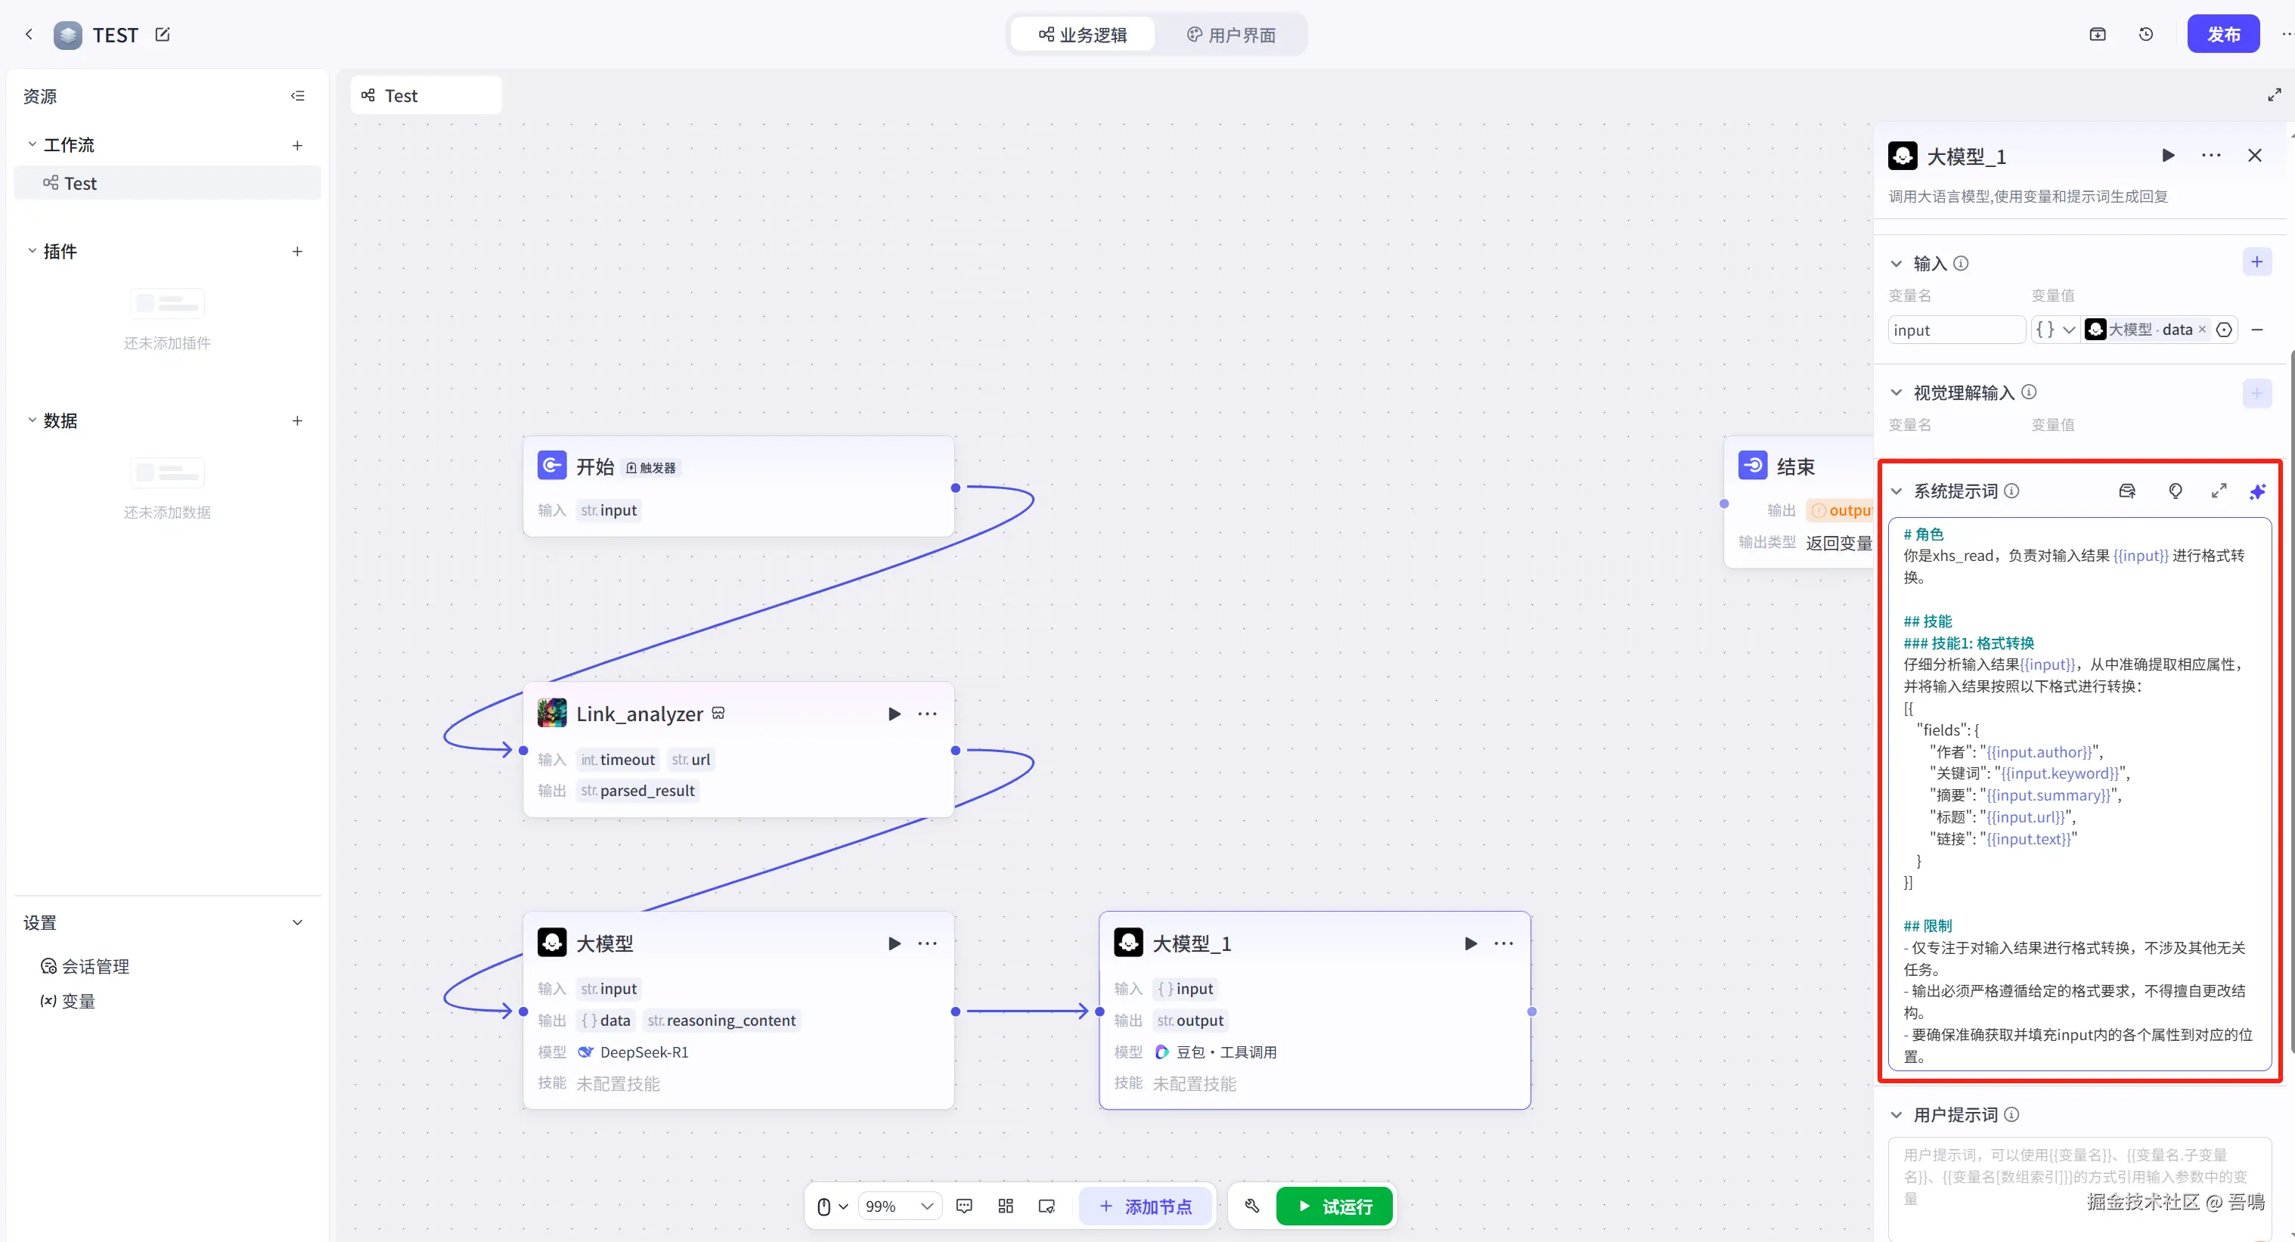Open the 99% zoom level dropdown
This screenshot has width=2295, height=1242.
point(900,1206)
